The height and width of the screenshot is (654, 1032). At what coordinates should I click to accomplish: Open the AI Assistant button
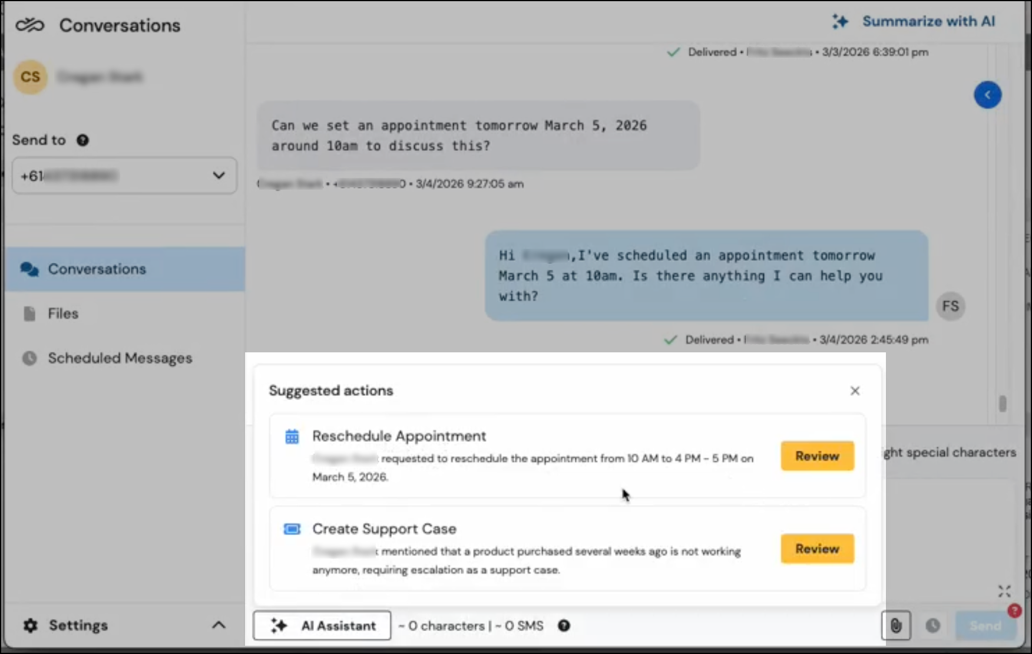pos(322,626)
